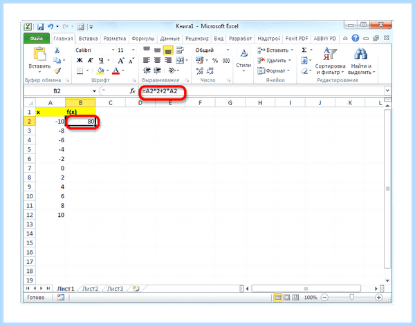Open Сортировка и фильтр dropdown
Image resolution: width=415 pixels, height=326 pixels.
(330, 61)
